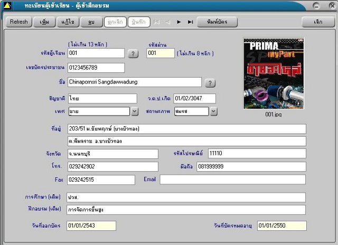This screenshot has height=245, width=338.
Task: Click the yellow triangle title bar icon
Action: (x=7, y=5)
